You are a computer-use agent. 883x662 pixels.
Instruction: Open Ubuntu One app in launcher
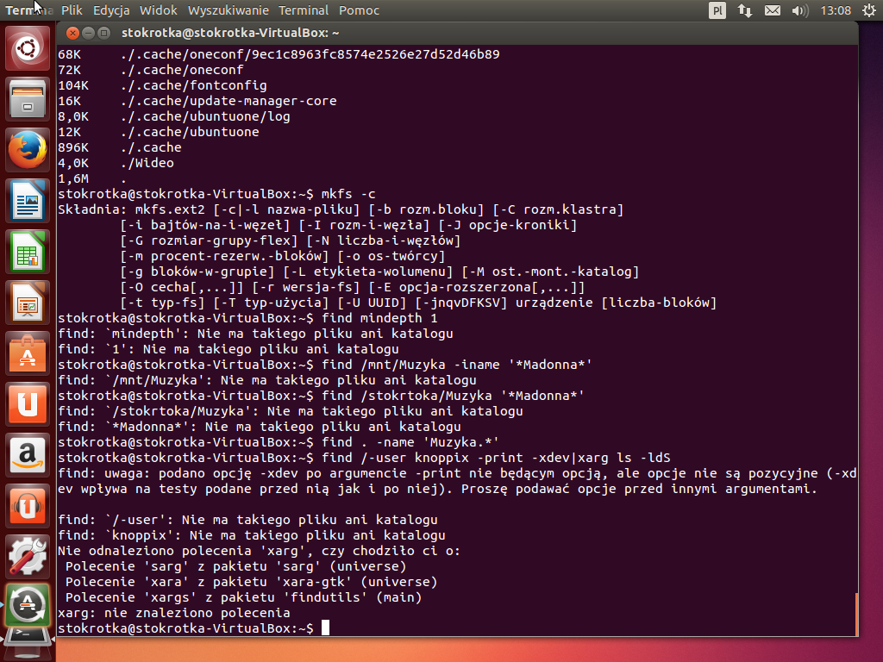tap(28, 404)
